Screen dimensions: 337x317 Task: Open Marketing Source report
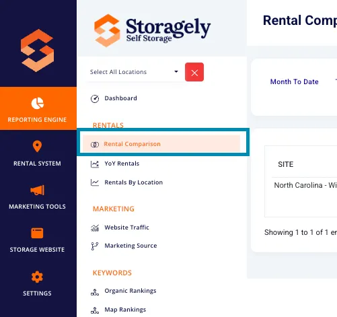coord(130,246)
